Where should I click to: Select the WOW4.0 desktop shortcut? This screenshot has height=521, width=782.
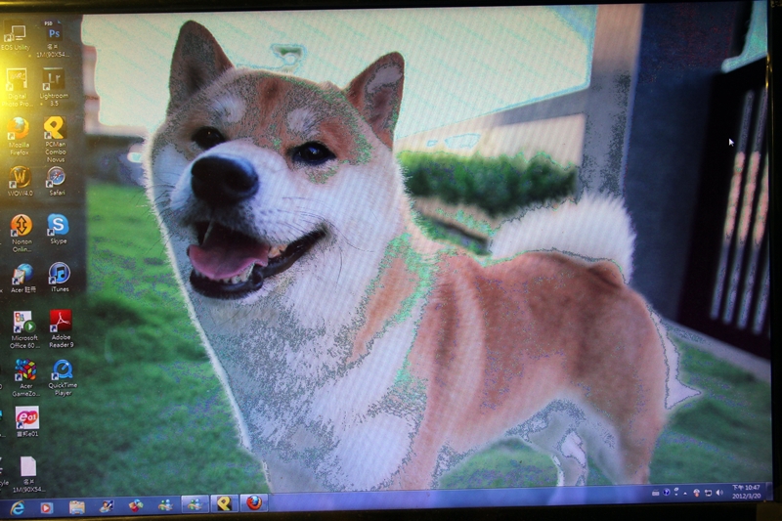pos(20,182)
